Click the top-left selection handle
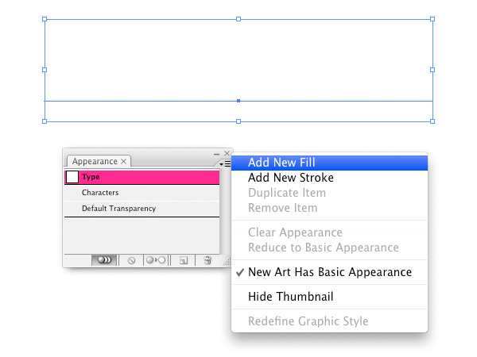 (x=45, y=18)
